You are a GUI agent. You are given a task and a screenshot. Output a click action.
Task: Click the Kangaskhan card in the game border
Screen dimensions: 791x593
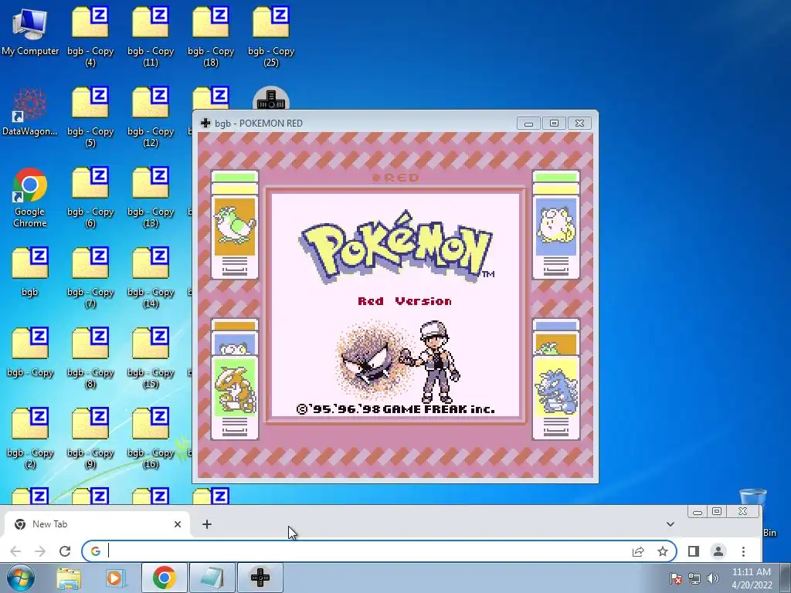[x=235, y=398]
